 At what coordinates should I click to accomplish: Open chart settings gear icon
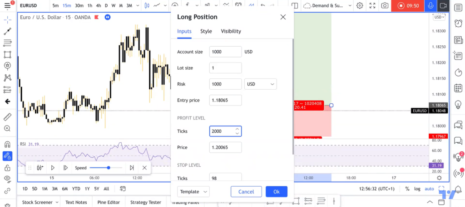click(360, 5)
